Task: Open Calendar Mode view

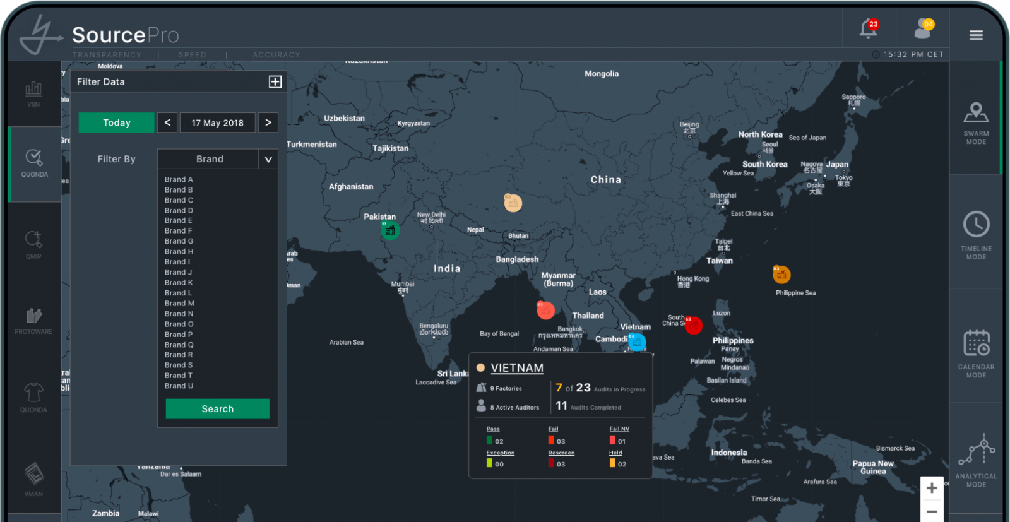Action: pyautogui.click(x=976, y=353)
